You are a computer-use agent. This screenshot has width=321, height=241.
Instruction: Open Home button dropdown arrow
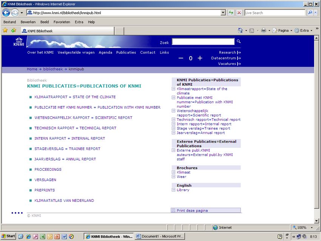(246, 31)
